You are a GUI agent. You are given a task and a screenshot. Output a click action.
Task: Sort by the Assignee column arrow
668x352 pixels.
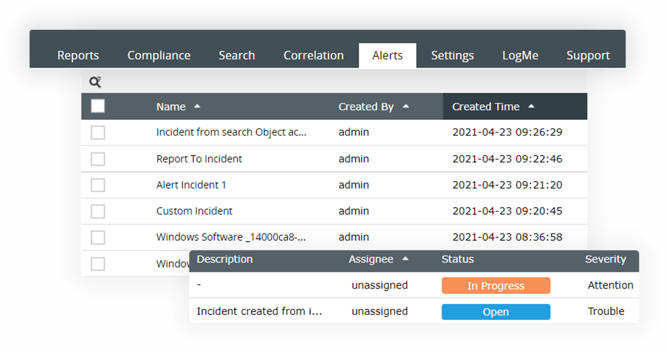[x=405, y=259]
